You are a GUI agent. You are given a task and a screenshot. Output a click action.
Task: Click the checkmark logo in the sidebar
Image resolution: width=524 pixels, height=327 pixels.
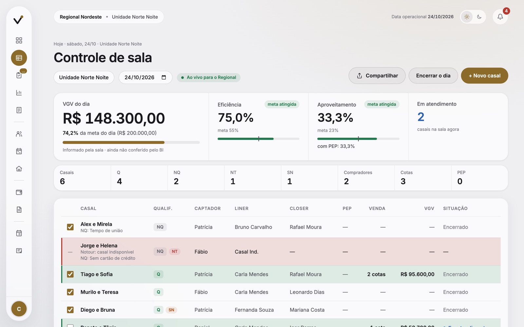coord(19,20)
